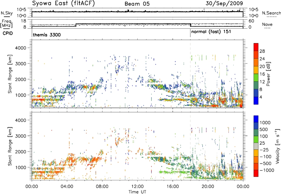Click the '16:00' time axis label
This screenshot has height=194, width=281.
pyautogui.click(x=172, y=187)
